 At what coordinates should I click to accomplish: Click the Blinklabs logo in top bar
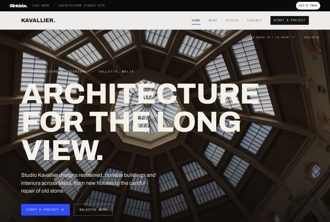pos(19,6)
